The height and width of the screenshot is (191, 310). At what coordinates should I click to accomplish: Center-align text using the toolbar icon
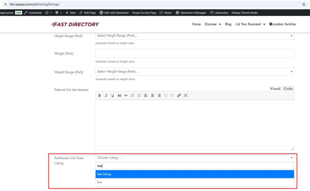[x=152, y=96]
